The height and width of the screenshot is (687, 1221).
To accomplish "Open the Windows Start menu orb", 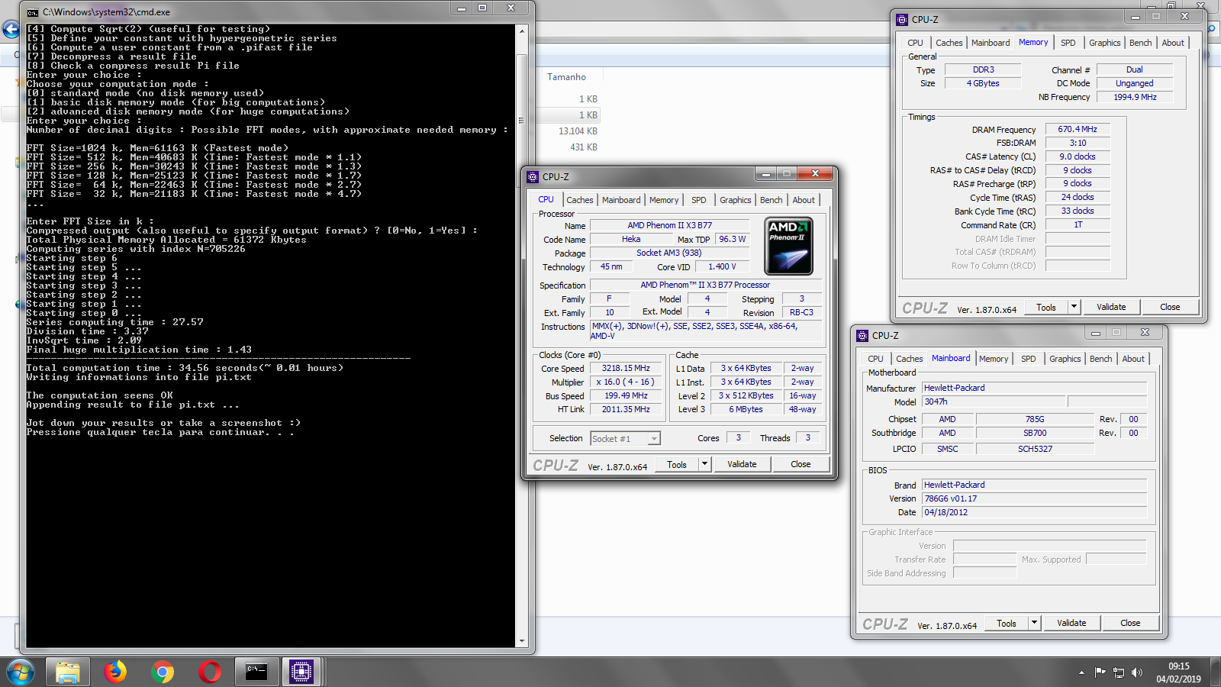I will [x=21, y=672].
